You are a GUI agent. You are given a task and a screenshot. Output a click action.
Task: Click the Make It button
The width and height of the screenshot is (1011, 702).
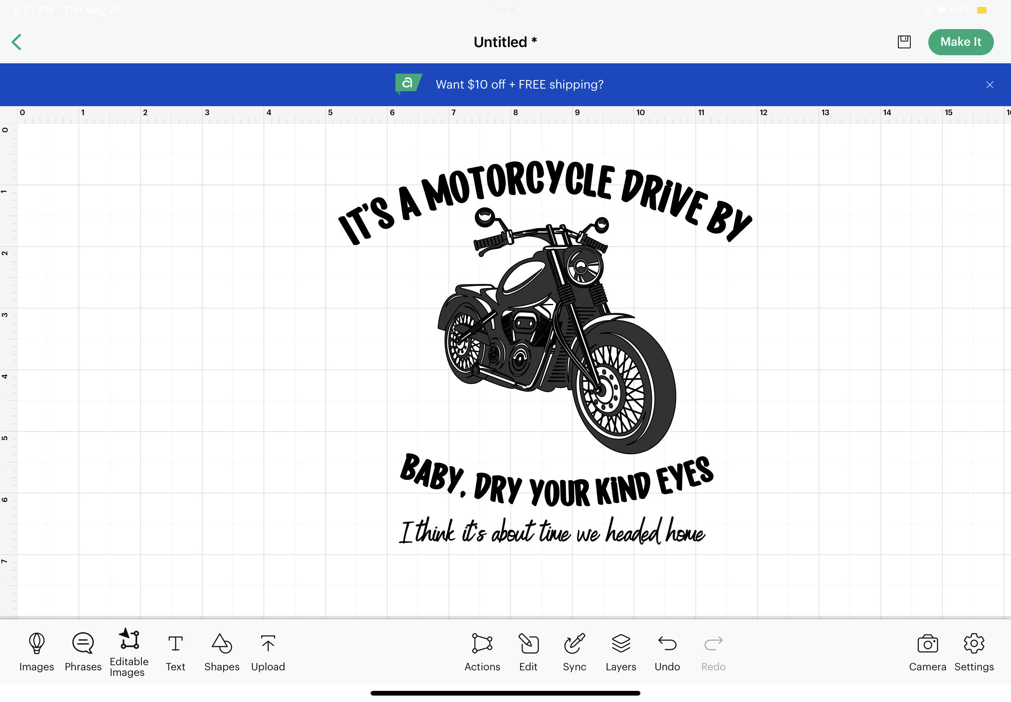point(960,42)
